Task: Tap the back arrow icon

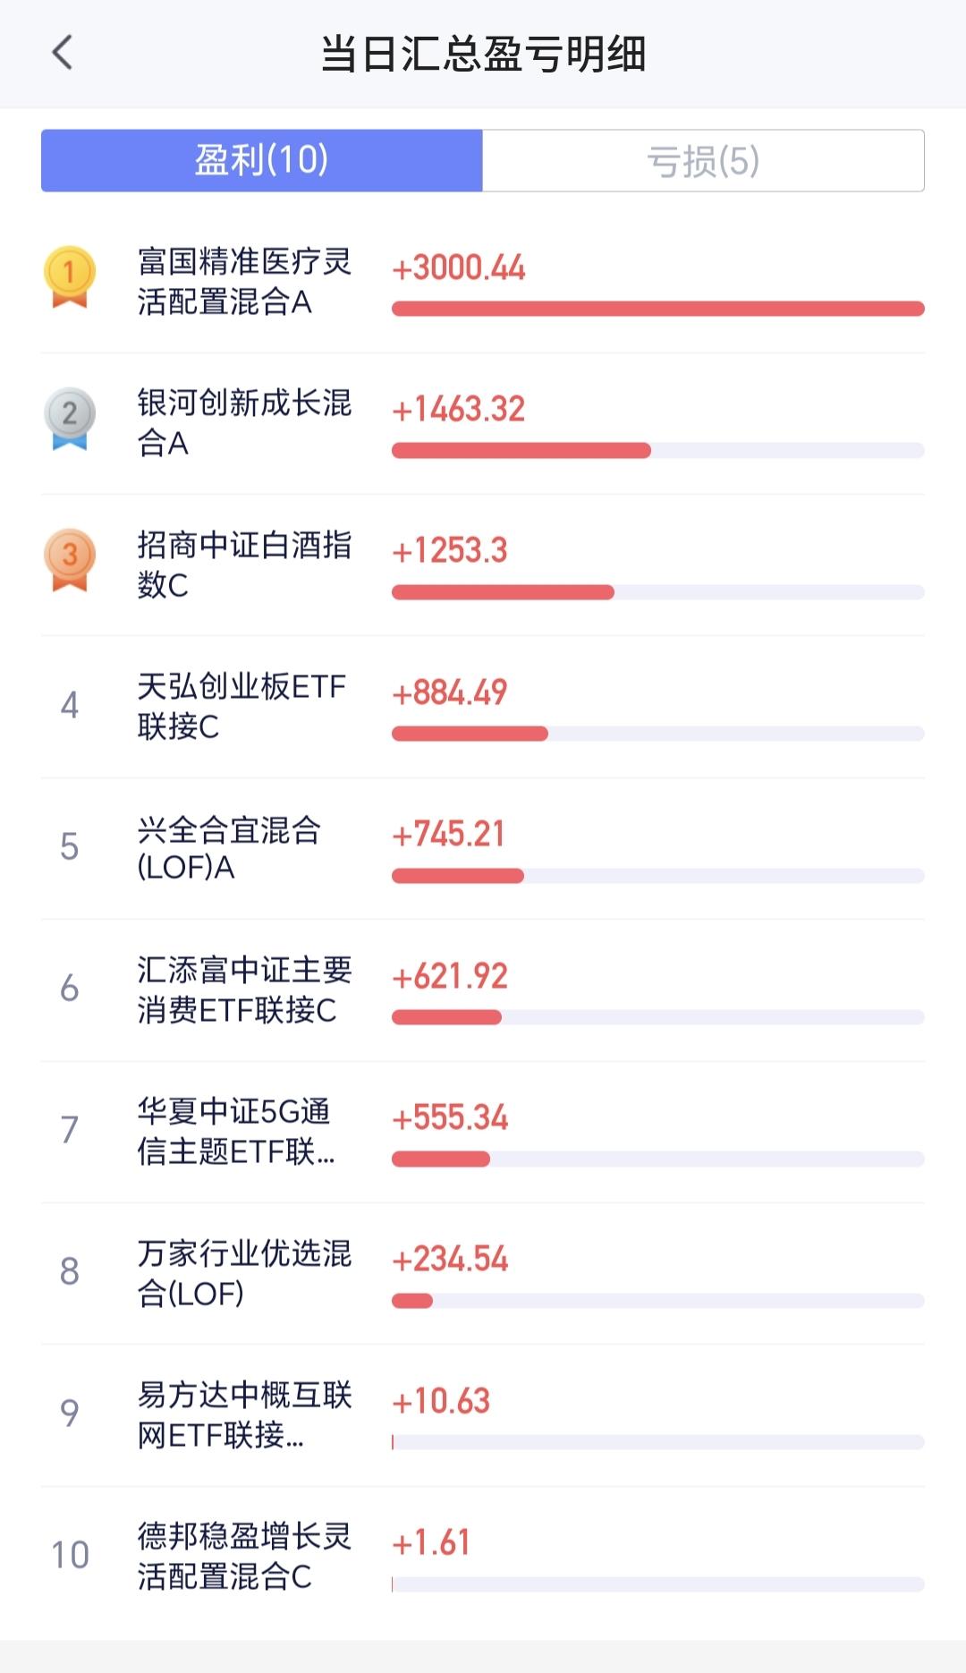Action: click(62, 53)
